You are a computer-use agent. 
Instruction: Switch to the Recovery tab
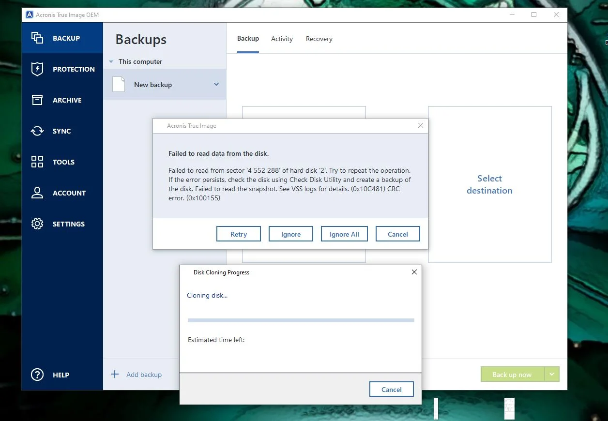pyautogui.click(x=319, y=39)
